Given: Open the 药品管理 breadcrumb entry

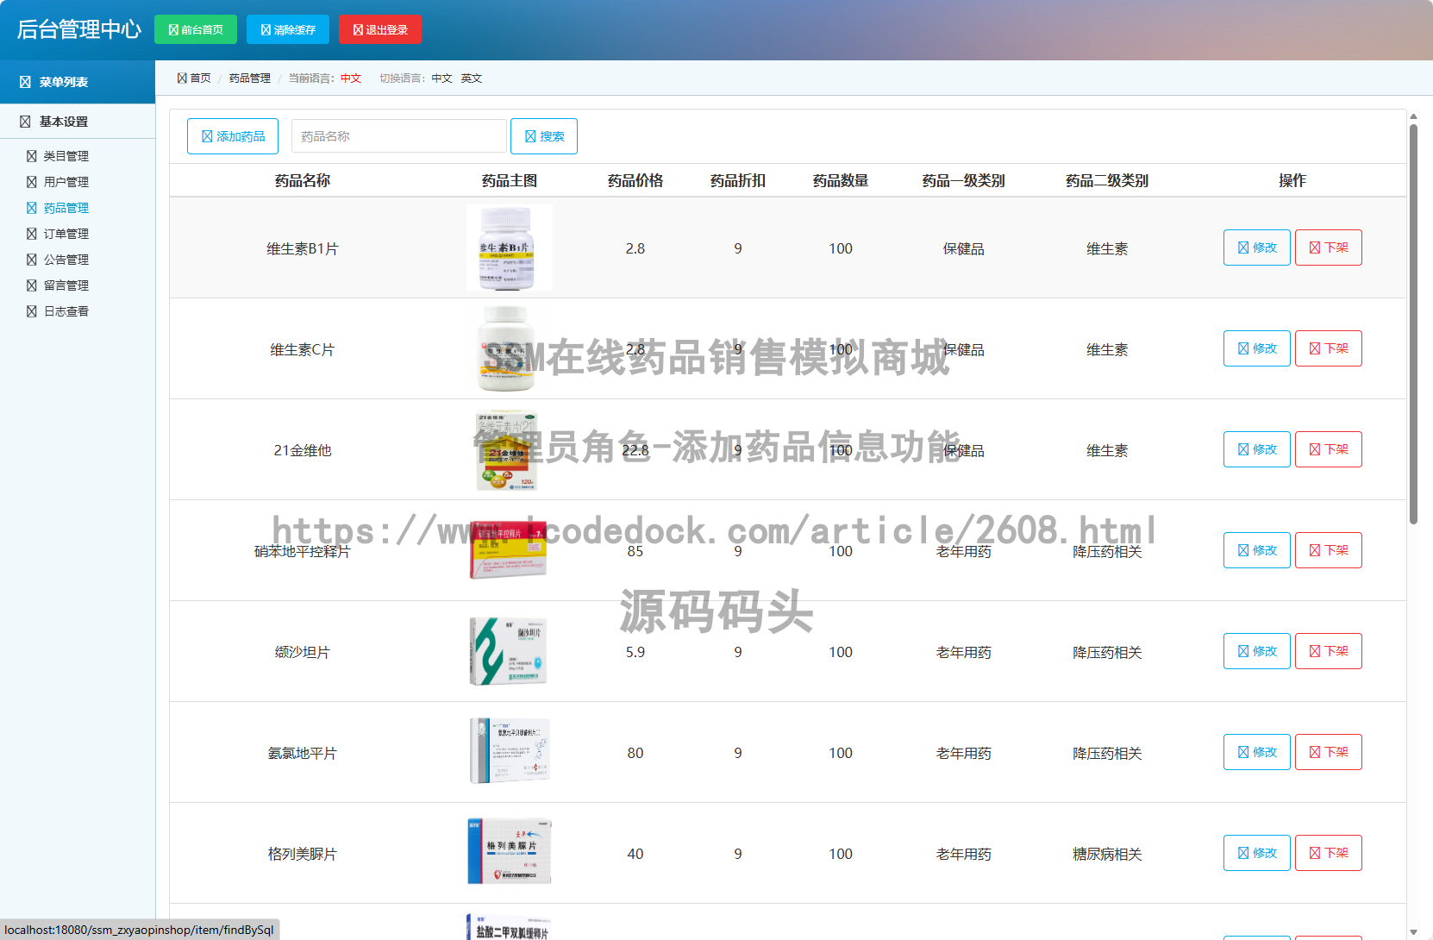Looking at the screenshot, I should pyautogui.click(x=248, y=78).
